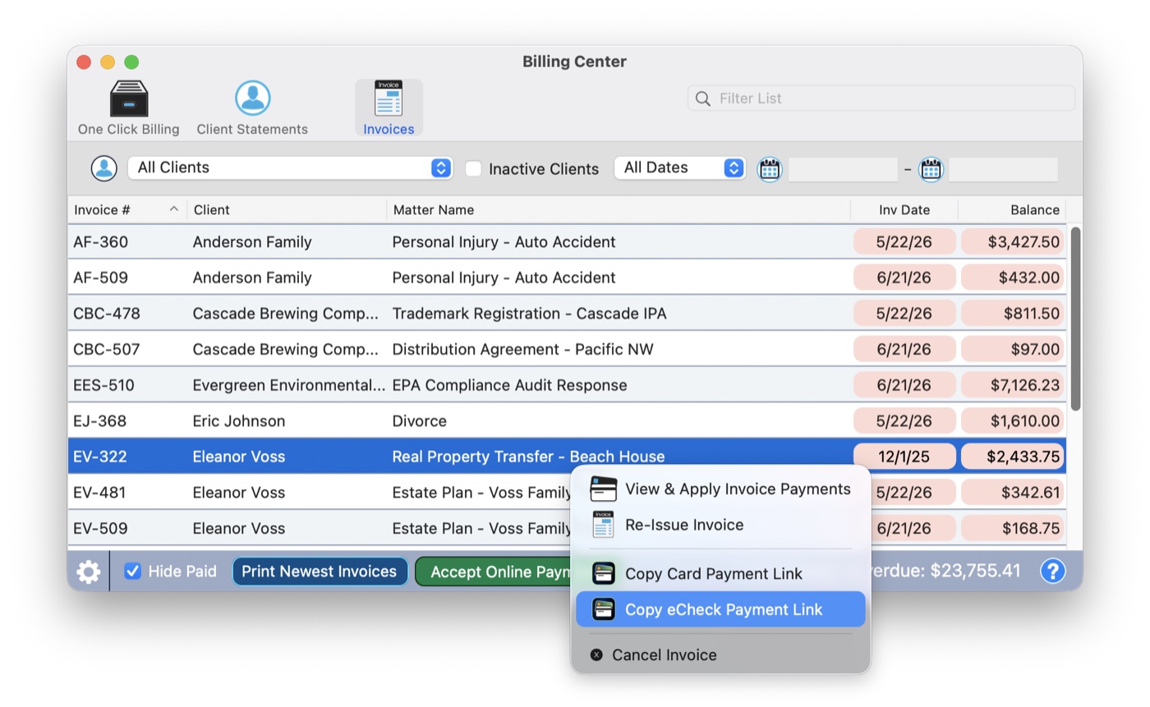
Task: Click the Re-Issue Invoice document icon
Action: point(603,525)
